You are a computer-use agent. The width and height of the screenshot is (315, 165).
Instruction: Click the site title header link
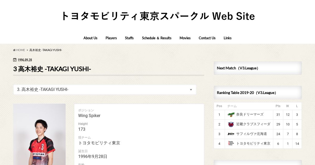157,16
